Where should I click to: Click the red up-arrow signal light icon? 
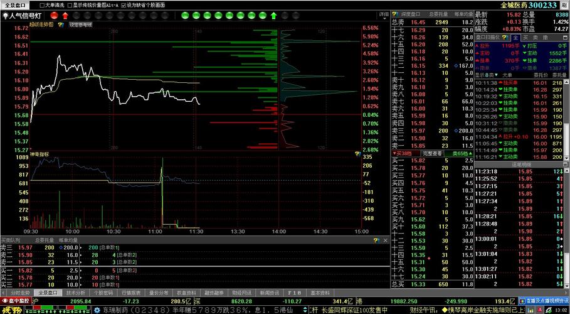click(64, 14)
